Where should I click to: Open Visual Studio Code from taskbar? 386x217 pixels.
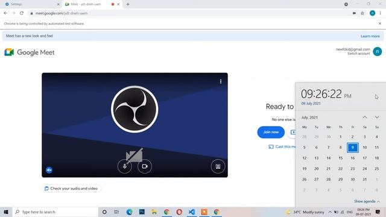point(192,212)
